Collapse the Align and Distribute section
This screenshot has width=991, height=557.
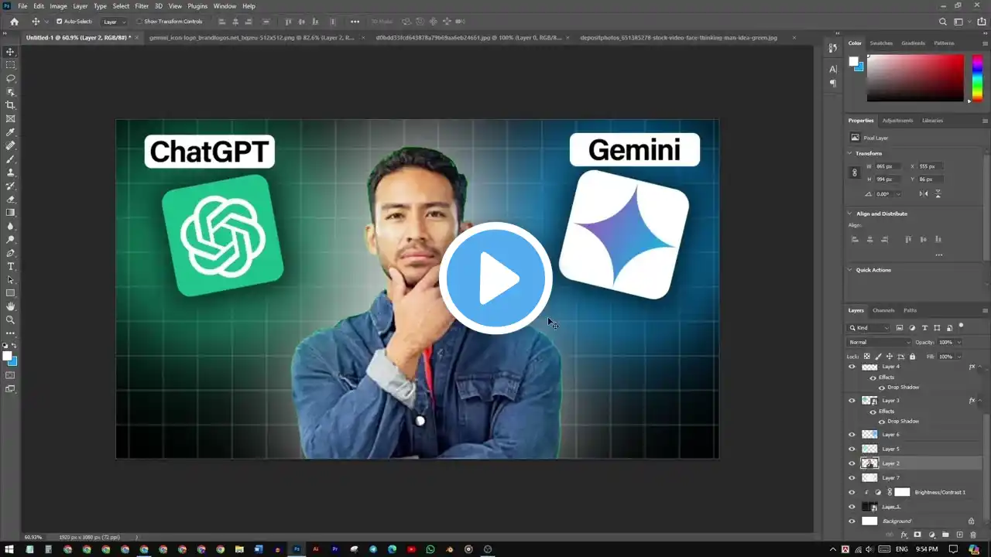850,214
